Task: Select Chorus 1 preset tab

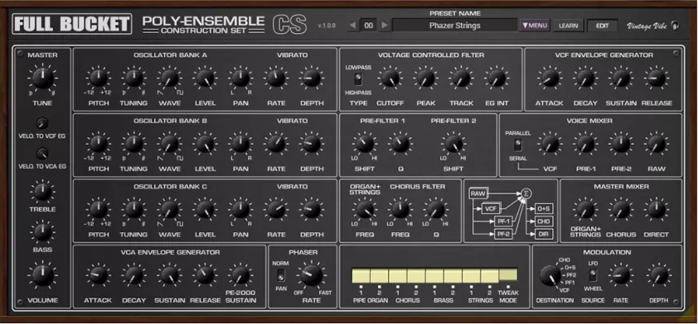Action: point(398,275)
